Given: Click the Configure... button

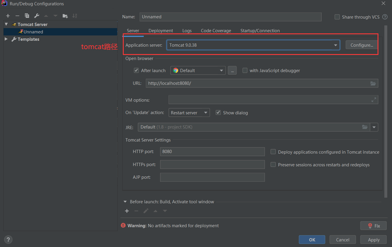Looking at the screenshot, I should point(362,45).
